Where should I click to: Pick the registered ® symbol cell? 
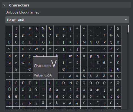pyautogui.click(x=64, y=69)
